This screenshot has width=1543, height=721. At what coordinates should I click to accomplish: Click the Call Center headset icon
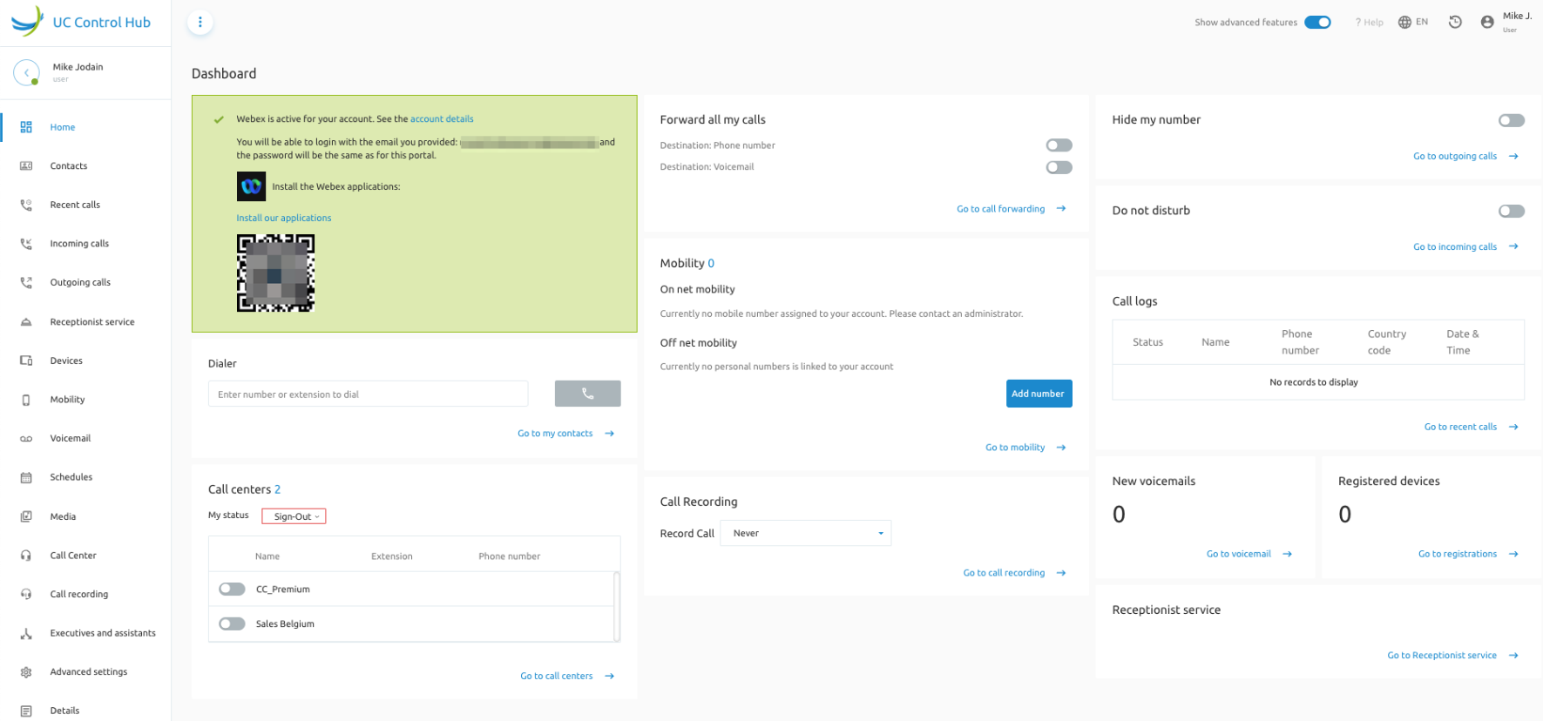click(x=26, y=556)
